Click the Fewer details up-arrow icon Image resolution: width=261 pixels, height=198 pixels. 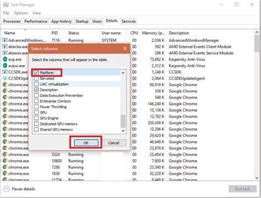tap(7, 189)
